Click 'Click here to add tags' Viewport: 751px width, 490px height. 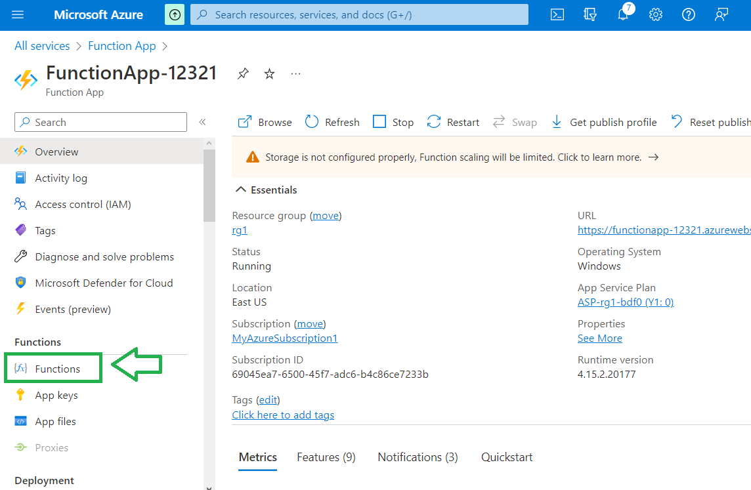283,415
